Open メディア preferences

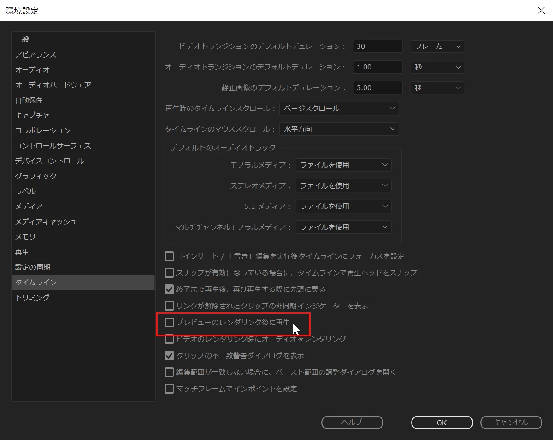83,207
